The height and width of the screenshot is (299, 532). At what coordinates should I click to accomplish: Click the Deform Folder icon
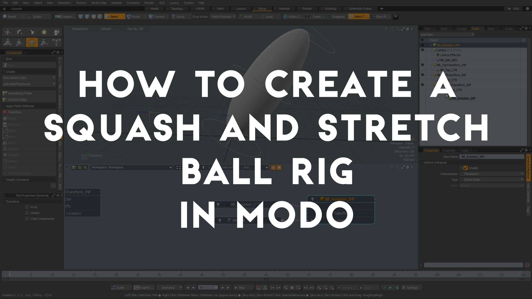click(5, 99)
